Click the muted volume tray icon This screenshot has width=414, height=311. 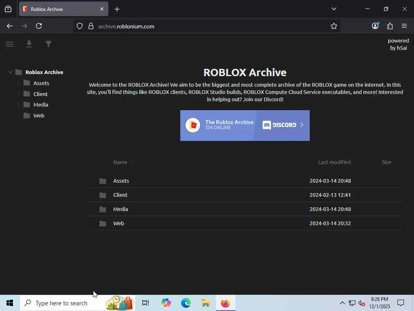[362, 303]
